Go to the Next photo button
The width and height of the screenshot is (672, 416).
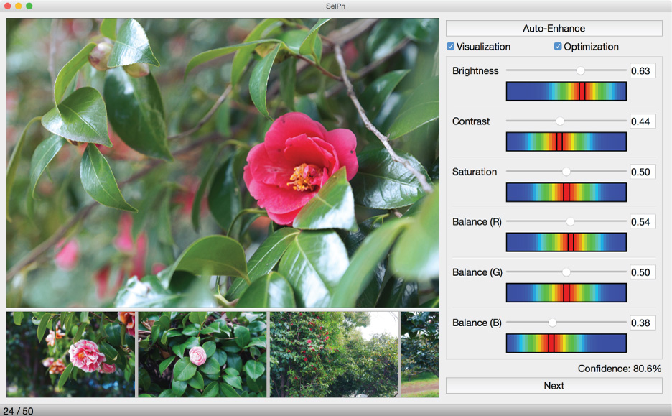coord(554,386)
